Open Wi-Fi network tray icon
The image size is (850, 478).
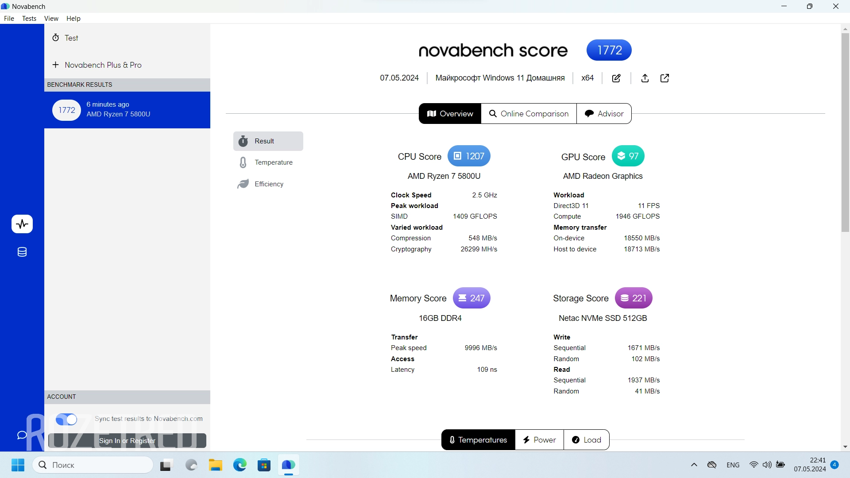(753, 465)
